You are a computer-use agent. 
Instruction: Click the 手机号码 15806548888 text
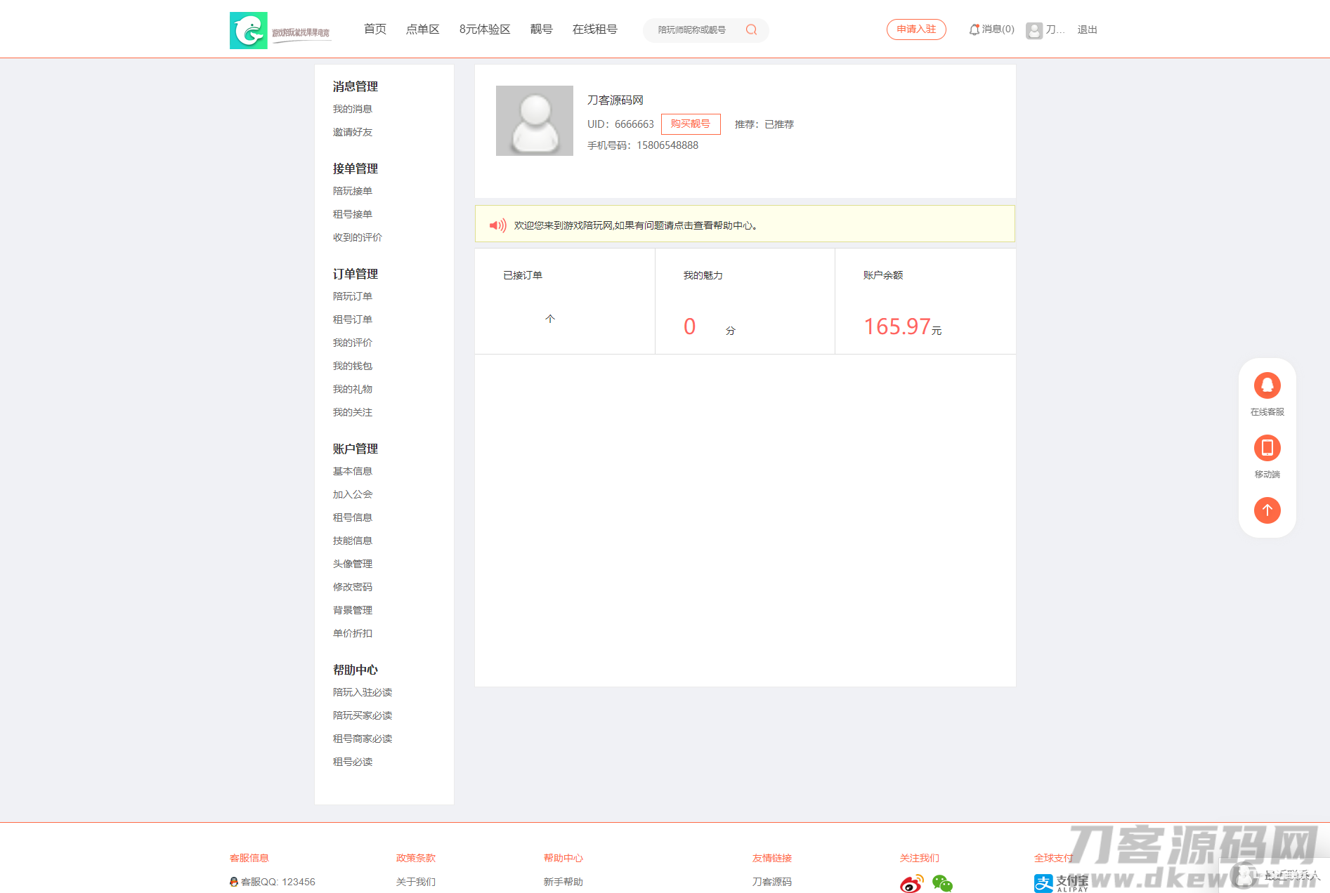click(x=643, y=145)
